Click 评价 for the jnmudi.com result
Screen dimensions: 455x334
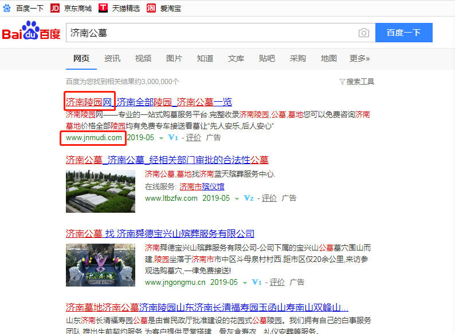194,138
